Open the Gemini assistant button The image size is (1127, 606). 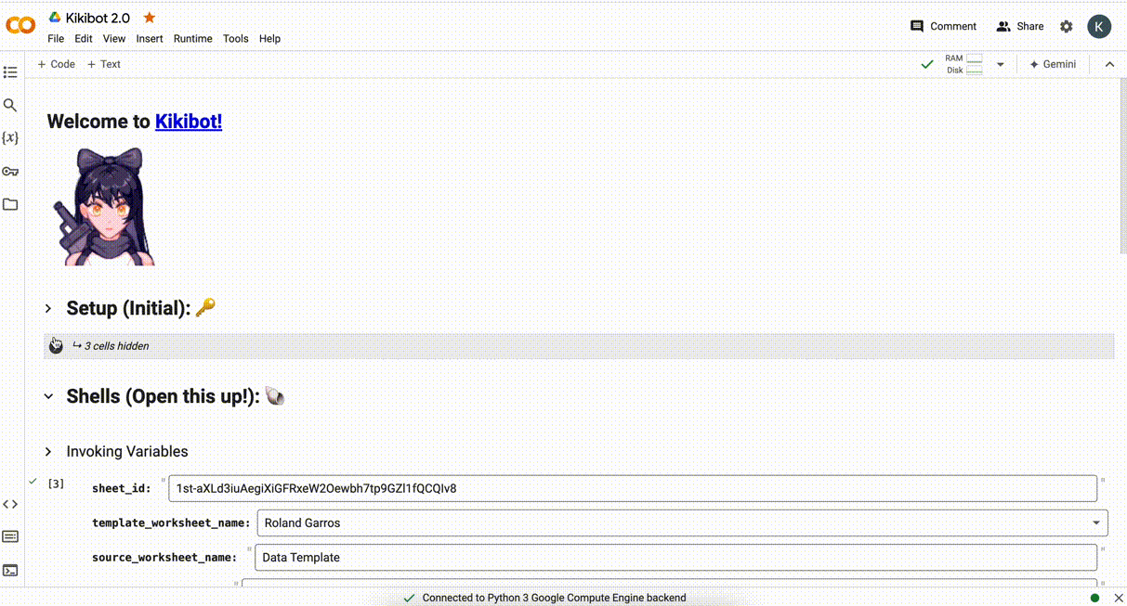(1052, 65)
